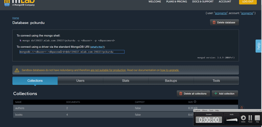
Task: Click the 'Database: pckurdu' heading
Action: click(28, 23)
